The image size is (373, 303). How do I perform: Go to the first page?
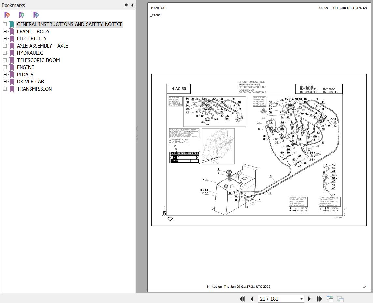pos(242,299)
